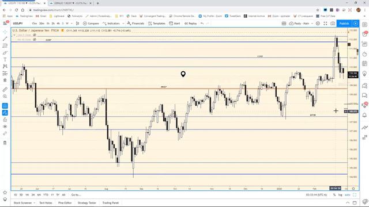369x207 pixels.
Task: Open the ideas lightbulb panel
Action: [364, 74]
